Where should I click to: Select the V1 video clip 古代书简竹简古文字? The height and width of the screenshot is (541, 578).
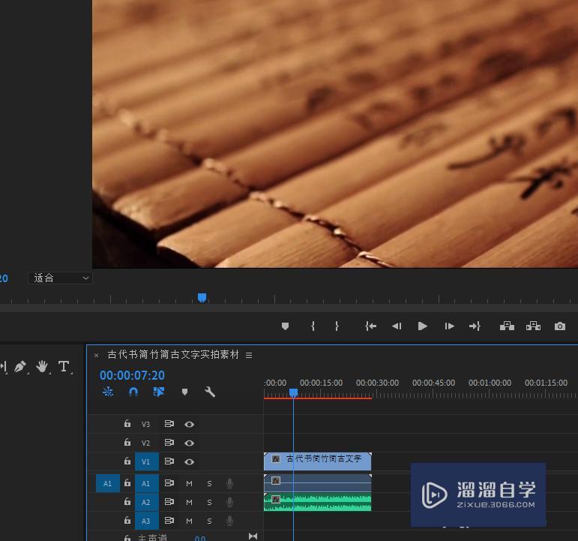click(318, 461)
